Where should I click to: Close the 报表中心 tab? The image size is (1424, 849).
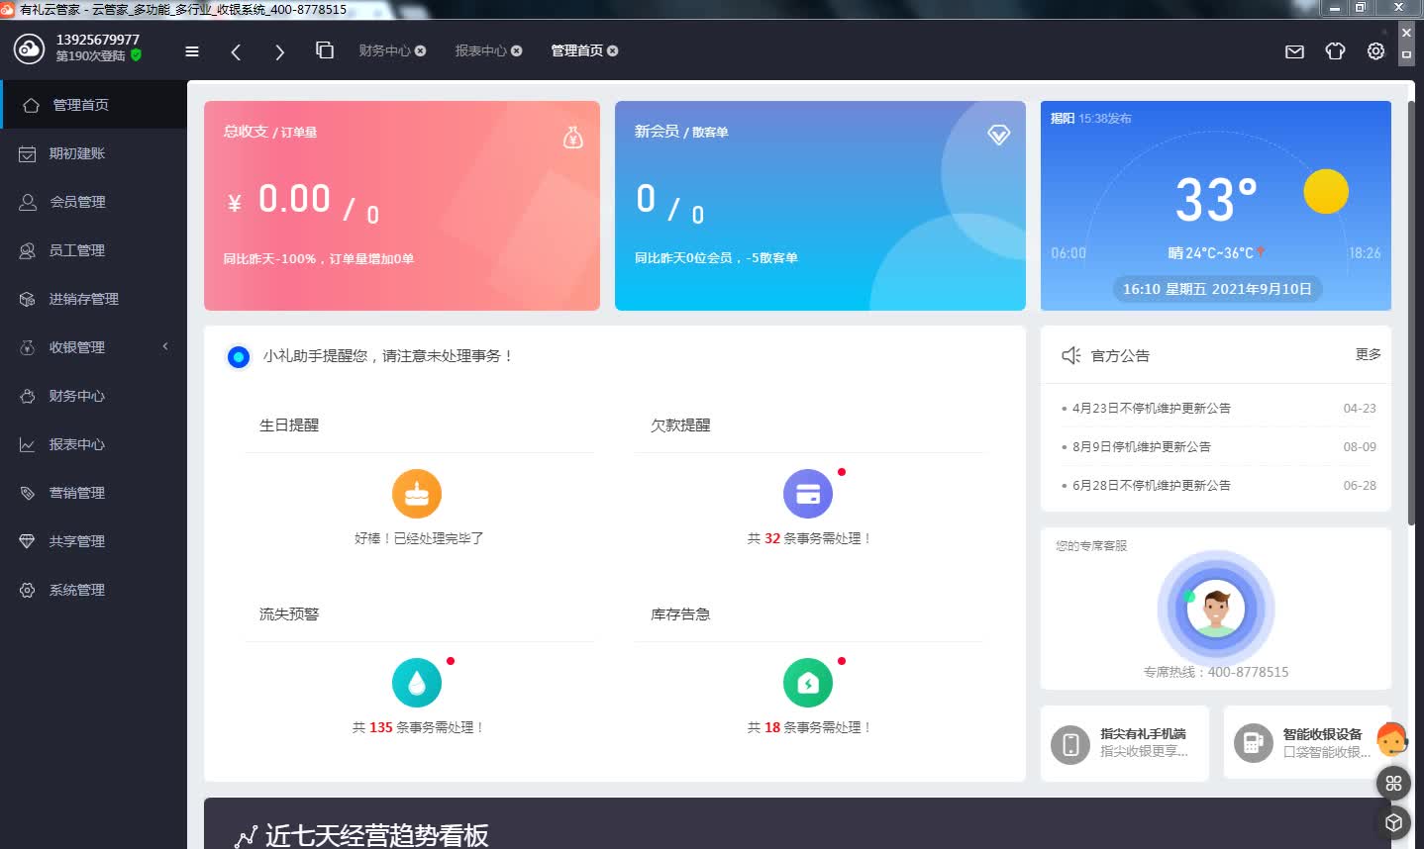tap(516, 50)
